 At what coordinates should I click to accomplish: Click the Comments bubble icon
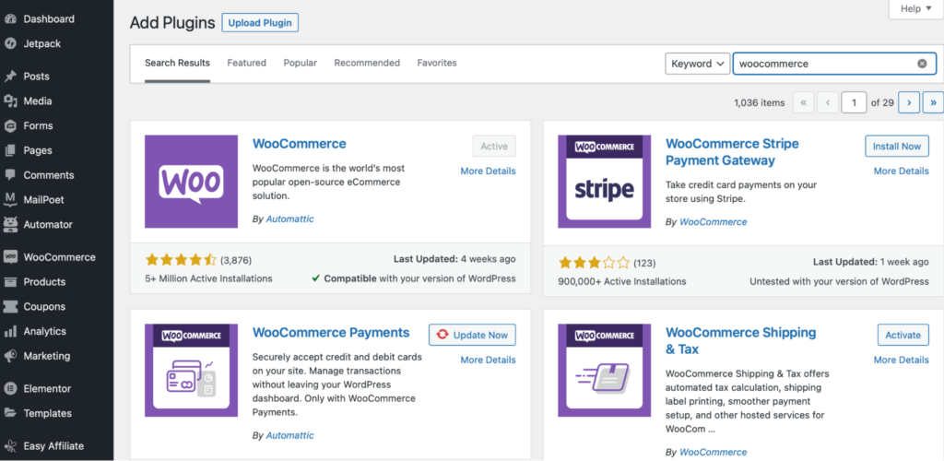(x=10, y=175)
